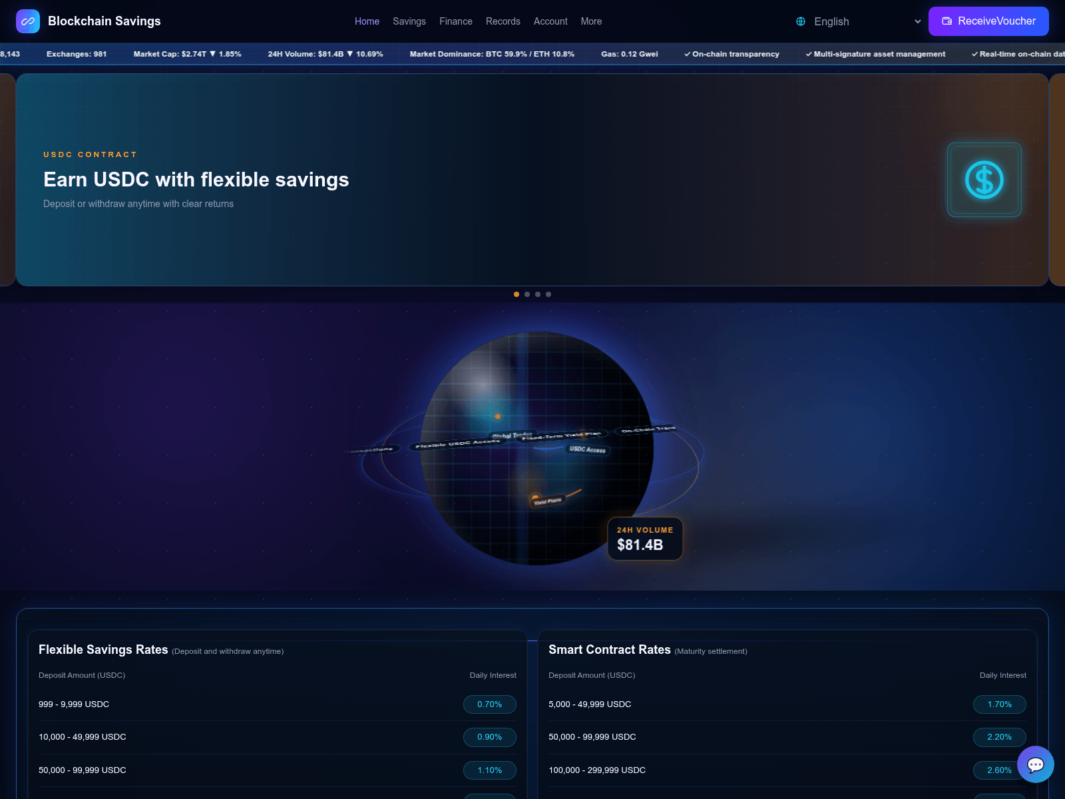Click the On-chain transparency ticker item
The width and height of the screenshot is (1065, 799).
coord(732,54)
